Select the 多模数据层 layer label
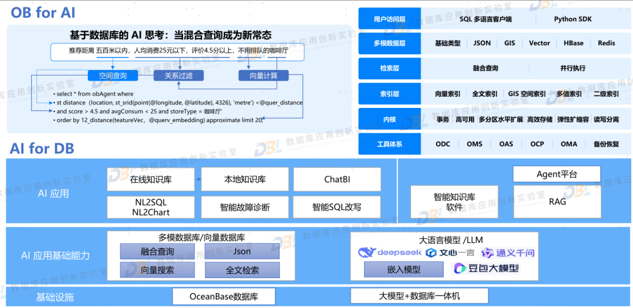633x308 pixels. 389,43
